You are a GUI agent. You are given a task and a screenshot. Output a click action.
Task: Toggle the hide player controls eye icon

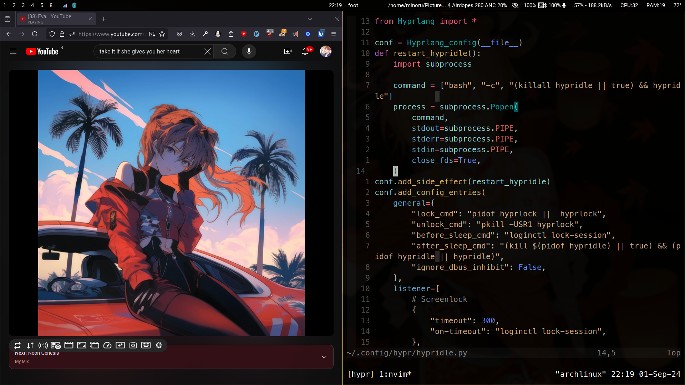[56, 345]
